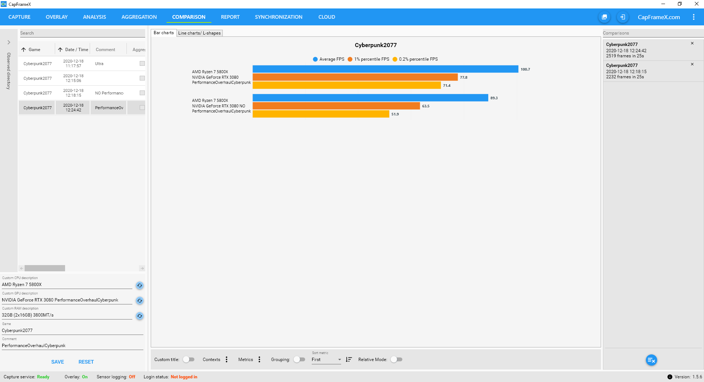Select the Bar charts tab

[x=164, y=33]
